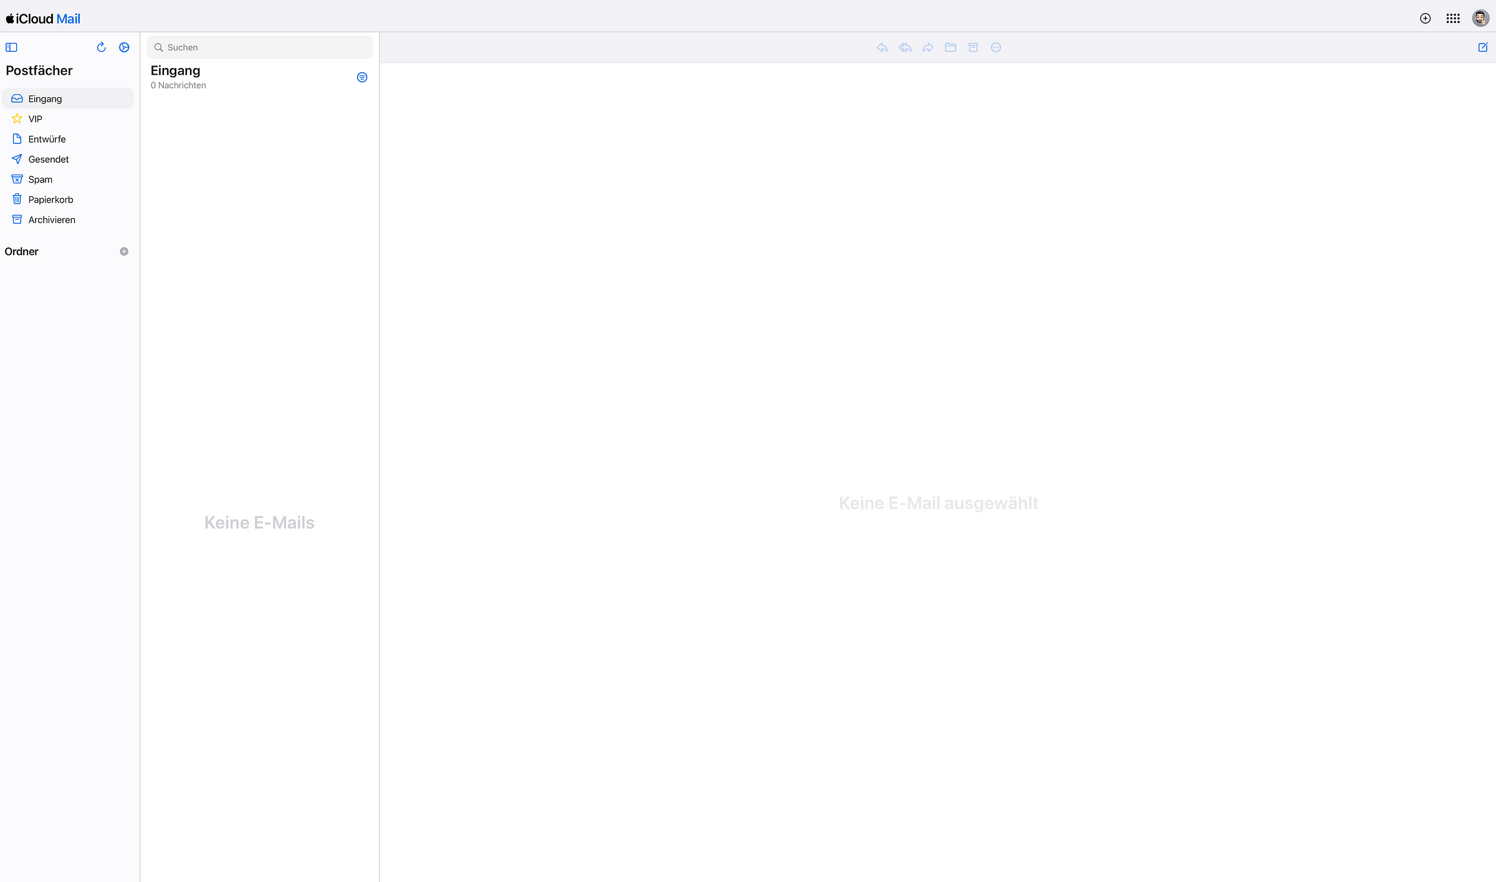Select the Reply All icon
Image resolution: width=1496 pixels, height=882 pixels.
point(905,47)
